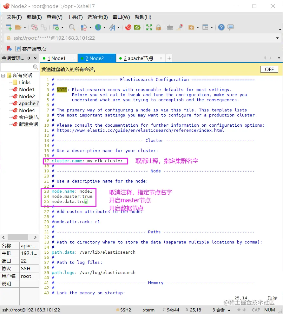This screenshot has height=314, width=283.
Task: Close the 2 Node2 tab
Action: pyautogui.click(x=111, y=58)
